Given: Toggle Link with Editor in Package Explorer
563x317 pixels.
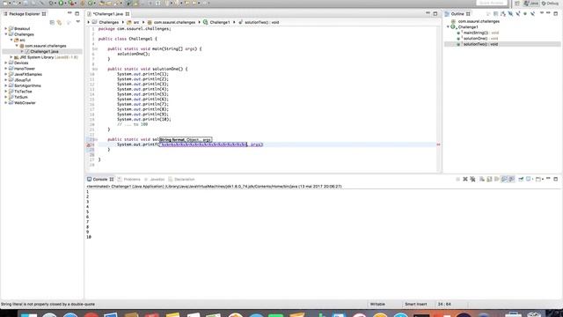Looking at the screenshot, I should 60,22.
